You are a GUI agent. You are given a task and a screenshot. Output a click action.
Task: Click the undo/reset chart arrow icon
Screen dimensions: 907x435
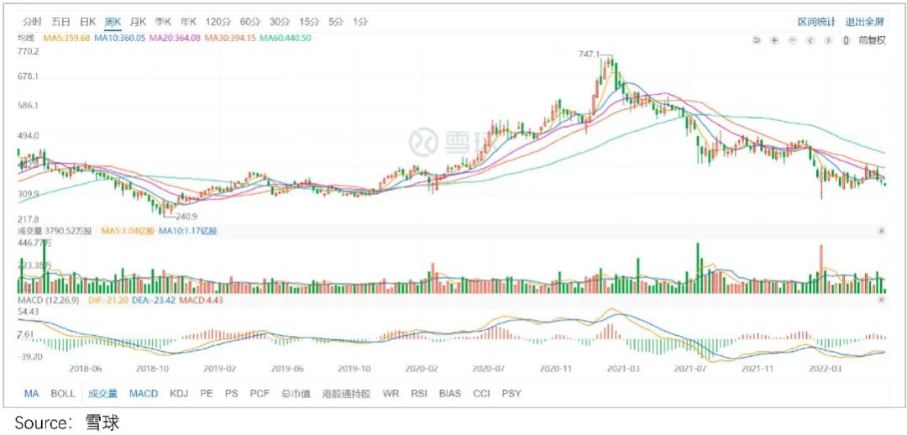click(756, 39)
